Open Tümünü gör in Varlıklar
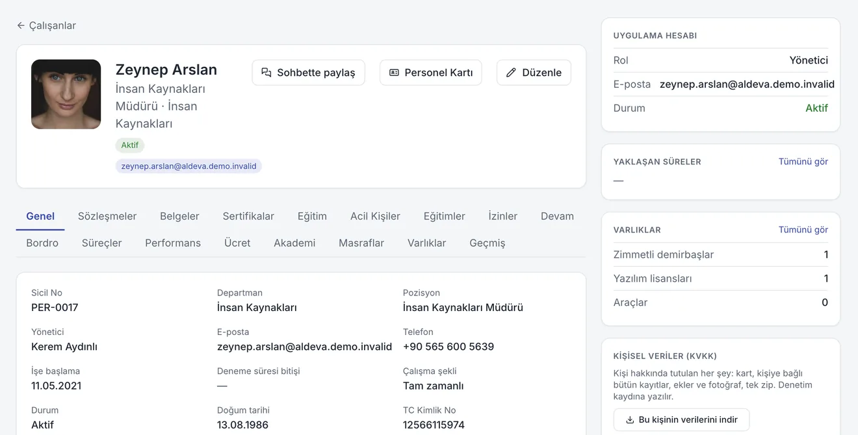Screen dimensions: 858x435 pos(803,230)
